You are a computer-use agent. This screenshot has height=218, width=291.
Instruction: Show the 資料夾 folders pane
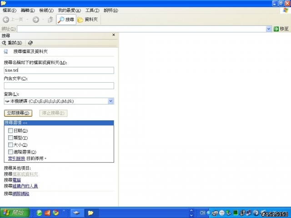pyautogui.click(x=88, y=20)
